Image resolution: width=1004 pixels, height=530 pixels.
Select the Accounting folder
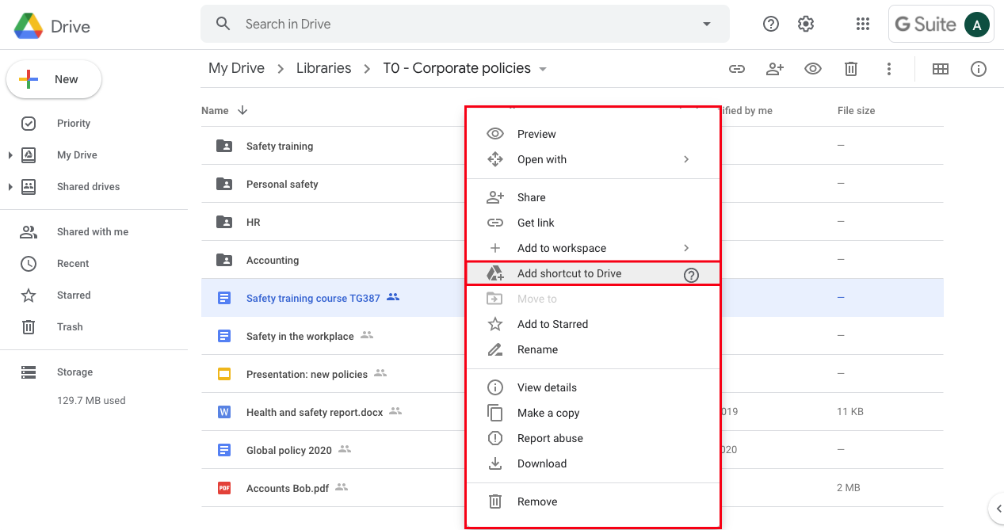click(x=273, y=261)
